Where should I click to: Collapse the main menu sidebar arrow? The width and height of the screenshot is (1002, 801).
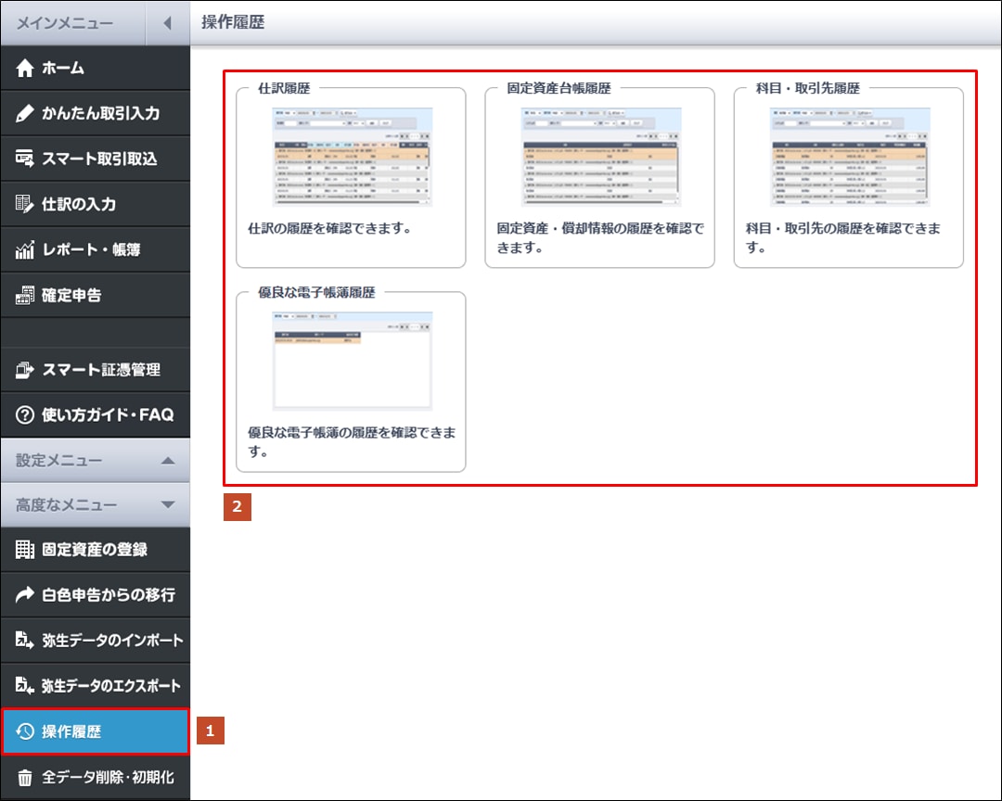pos(167,23)
